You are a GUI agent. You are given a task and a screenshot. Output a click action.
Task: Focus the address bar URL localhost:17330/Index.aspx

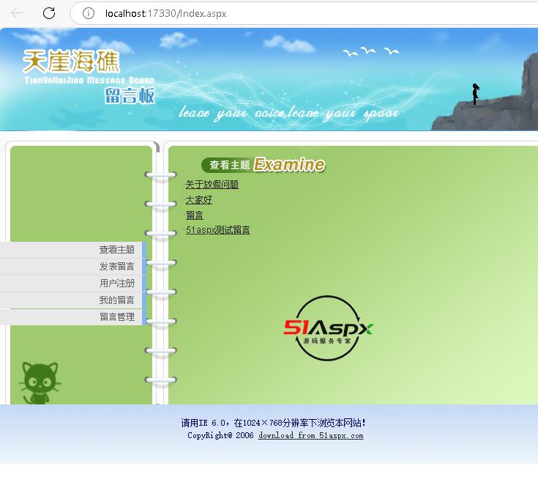[165, 13]
